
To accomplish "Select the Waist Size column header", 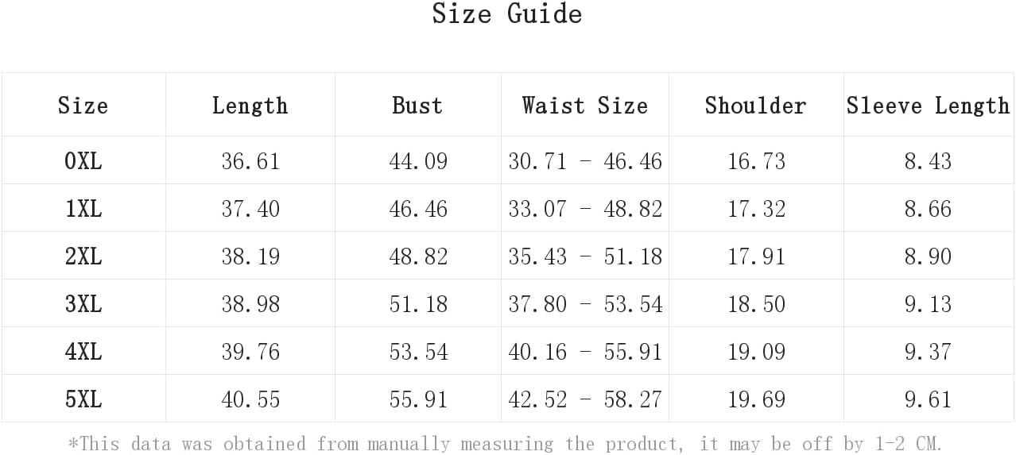I will tap(584, 106).
